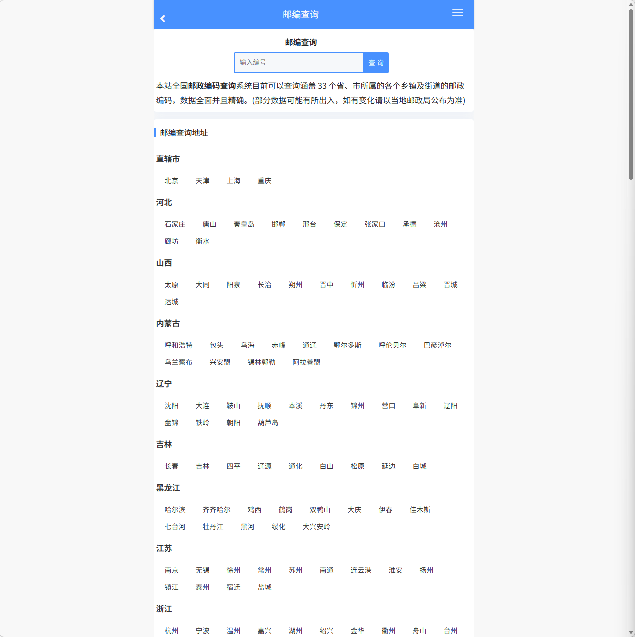Select the 上海 city link
The image size is (635, 637).
point(234,181)
